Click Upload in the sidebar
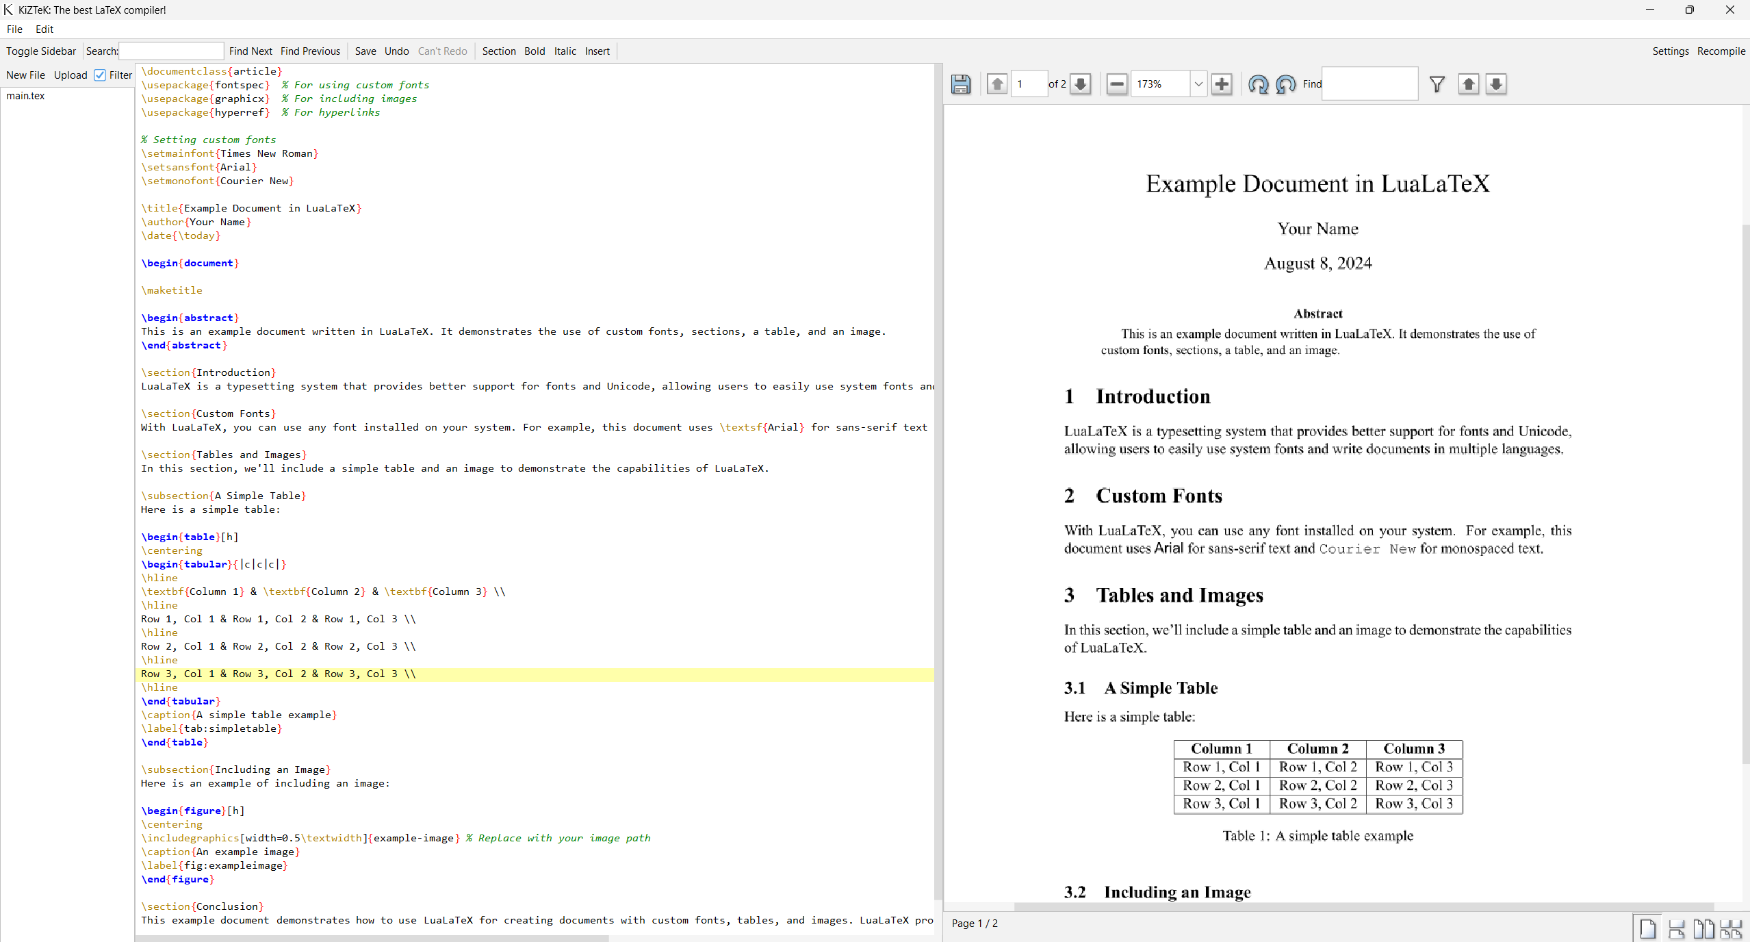 point(70,75)
